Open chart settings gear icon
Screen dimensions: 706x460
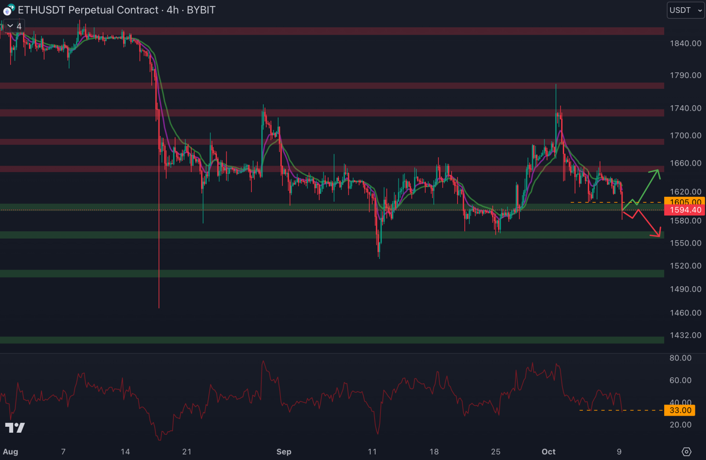(686, 451)
